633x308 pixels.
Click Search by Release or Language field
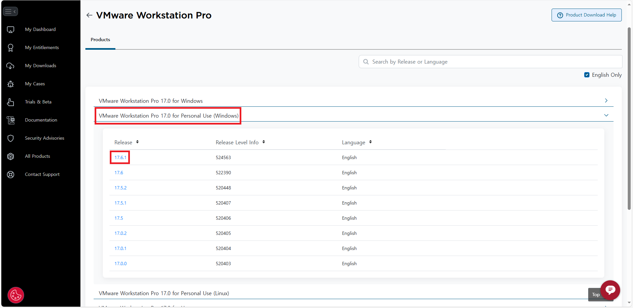tap(490, 62)
